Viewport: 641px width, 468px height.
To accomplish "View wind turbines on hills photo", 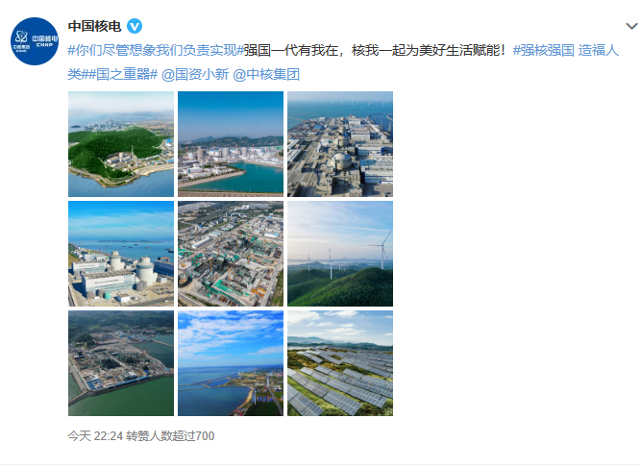I will click(340, 254).
